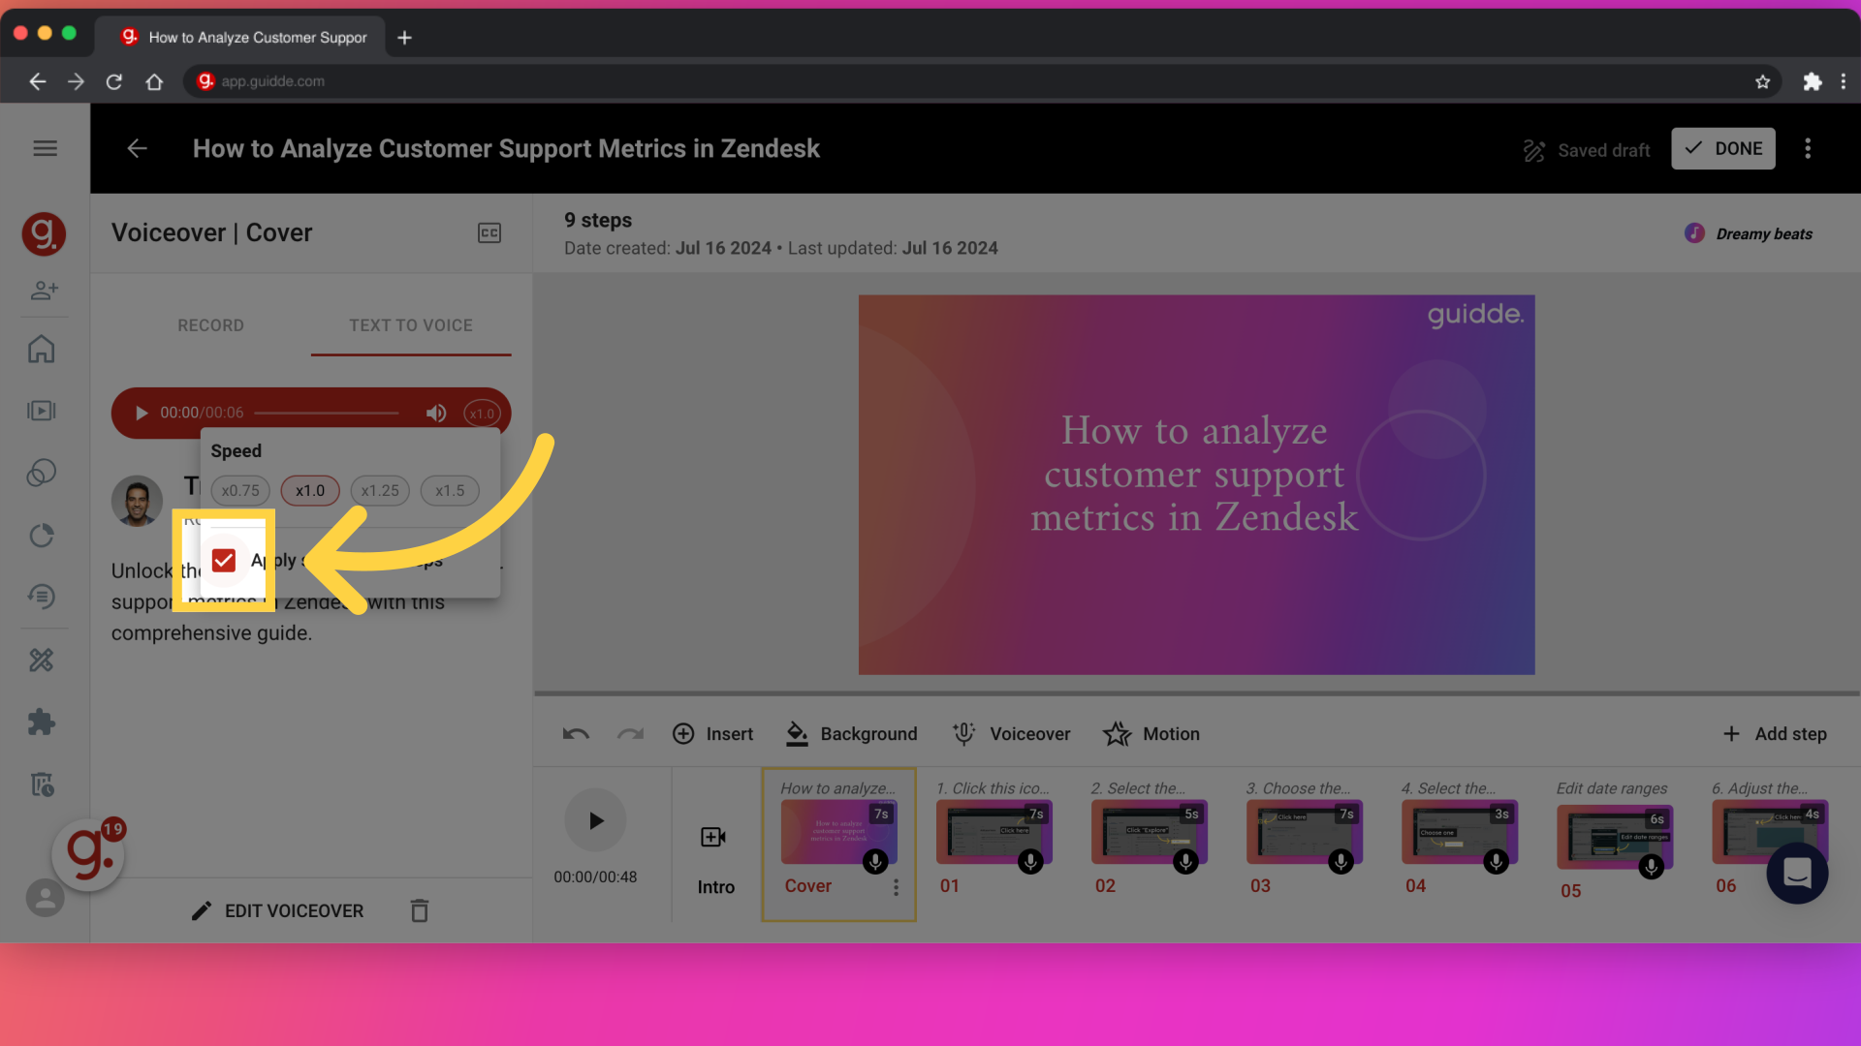Viewport: 1861px width, 1046px height.
Task: Click the DONE button
Action: point(1723,148)
